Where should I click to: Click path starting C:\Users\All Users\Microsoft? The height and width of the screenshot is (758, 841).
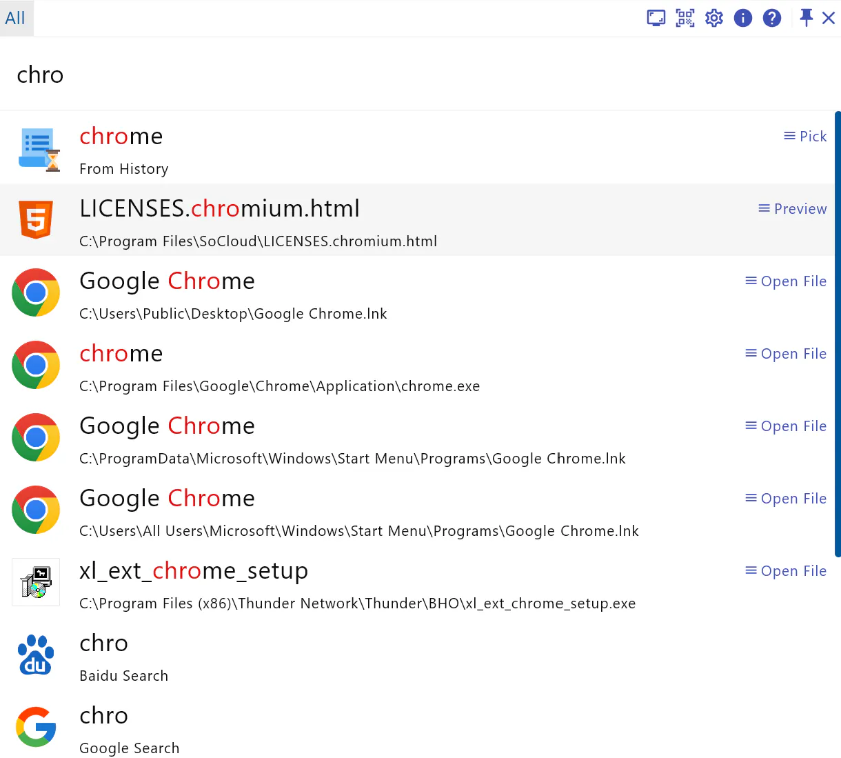[x=359, y=531]
